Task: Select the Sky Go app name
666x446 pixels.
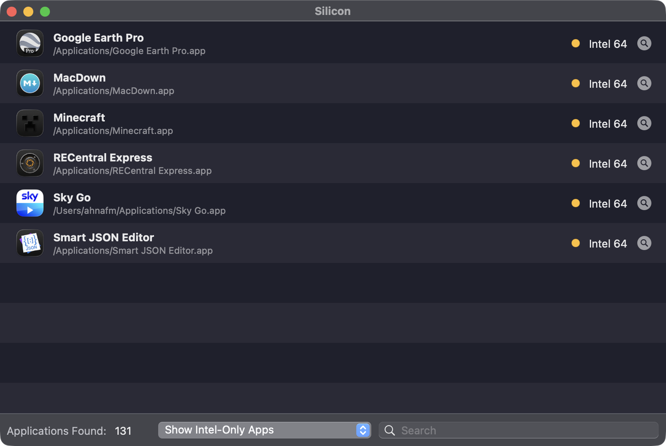Action: coord(72,197)
